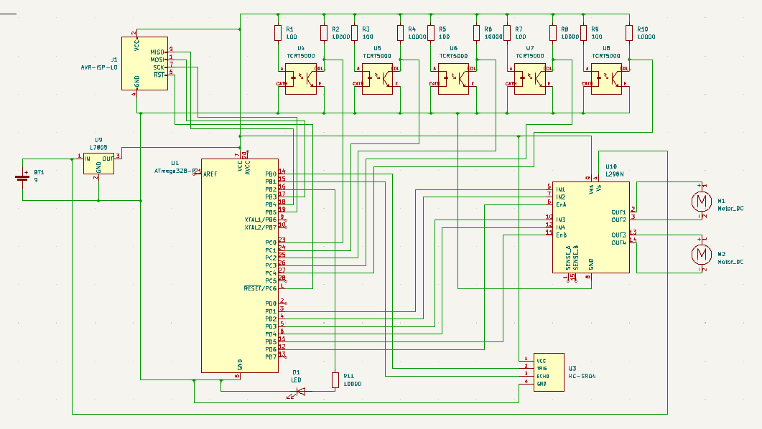Screen dimensions: 762x429
Task: Select the HC-SR04 ultrasonic sensor U3
Action: (542, 372)
